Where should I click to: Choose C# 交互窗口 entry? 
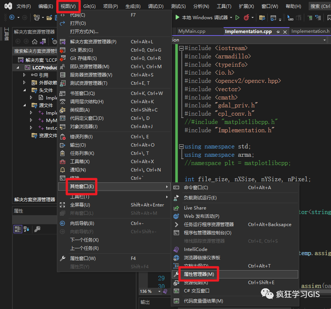click(235, 291)
